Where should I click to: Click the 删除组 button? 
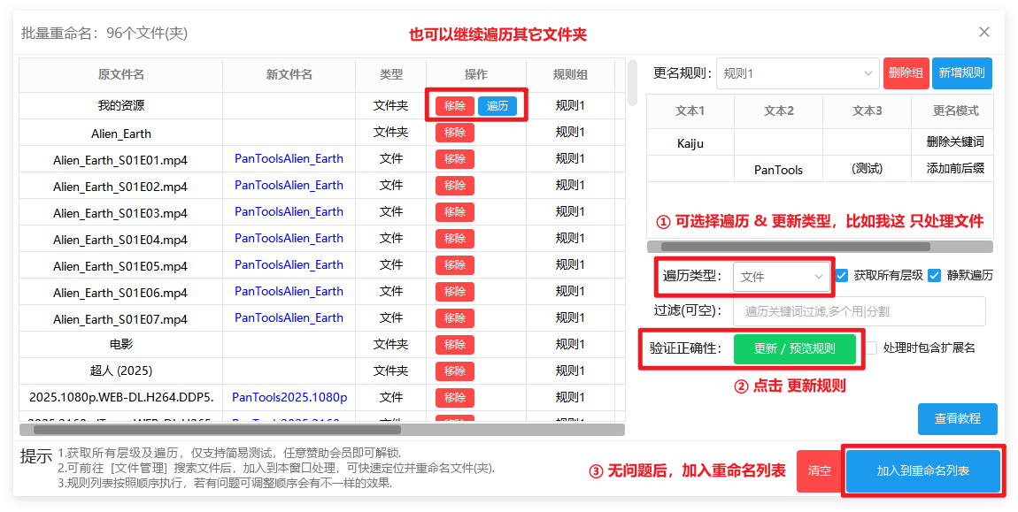[906, 73]
